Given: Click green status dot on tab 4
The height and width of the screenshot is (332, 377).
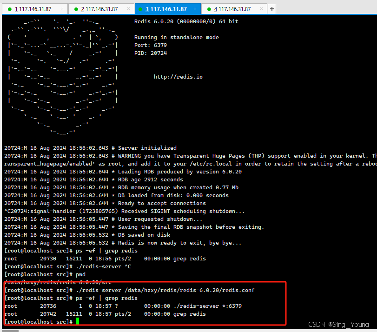Looking at the screenshot, I should pos(209,9).
